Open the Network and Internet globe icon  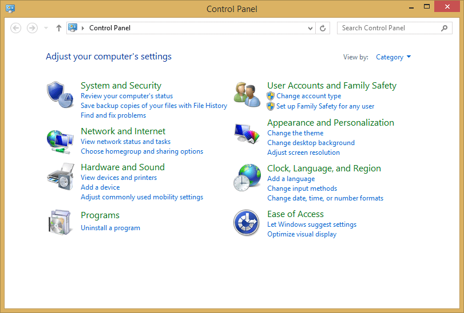click(x=60, y=142)
